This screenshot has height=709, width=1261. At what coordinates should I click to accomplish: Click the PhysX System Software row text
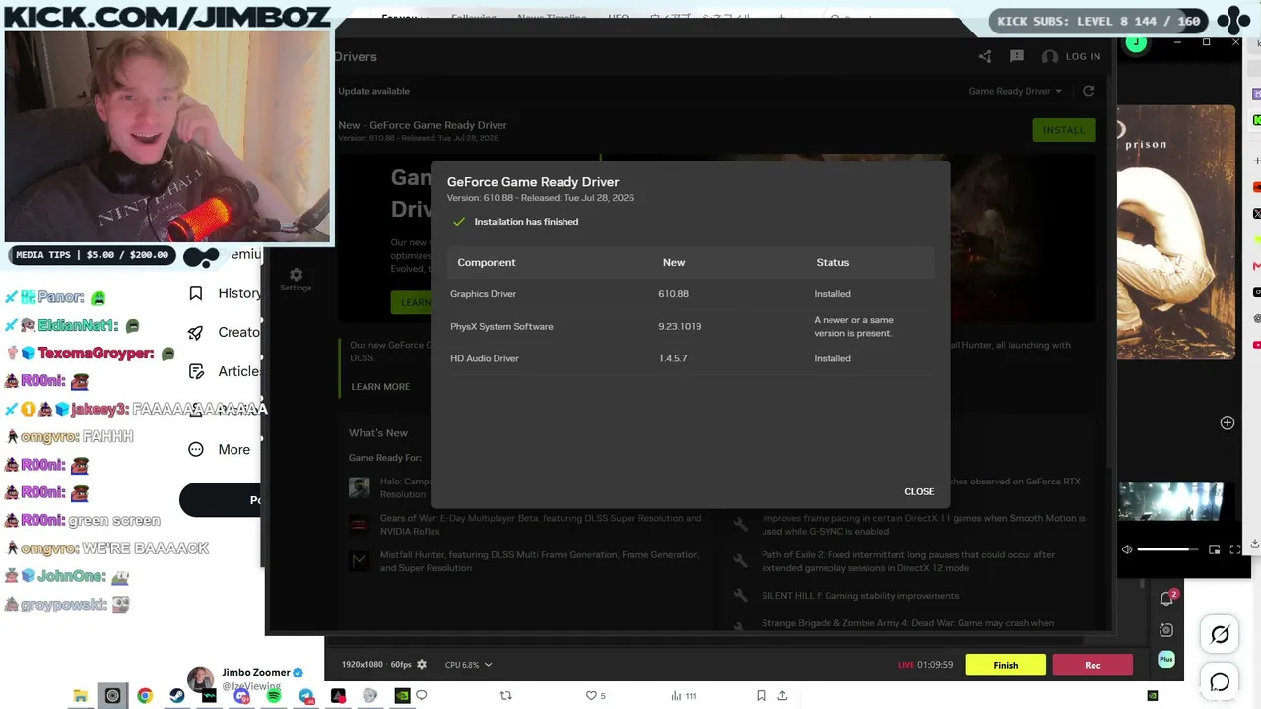pyautogui.click(x=501, y=326)
